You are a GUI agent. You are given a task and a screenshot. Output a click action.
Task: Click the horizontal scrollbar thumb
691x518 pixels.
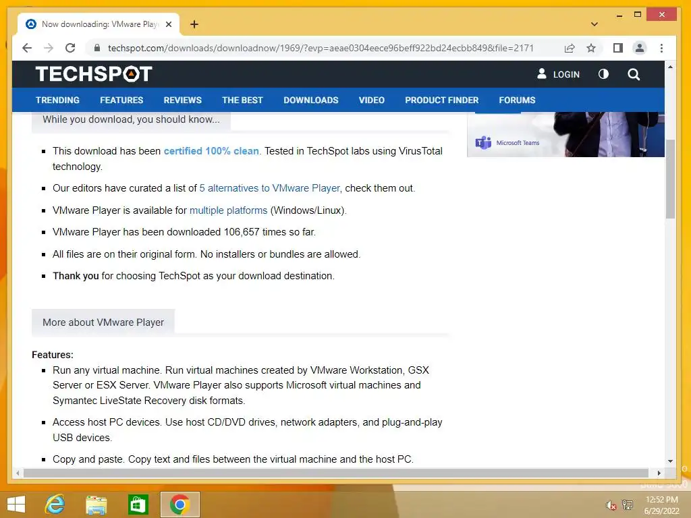coord(336,473)
